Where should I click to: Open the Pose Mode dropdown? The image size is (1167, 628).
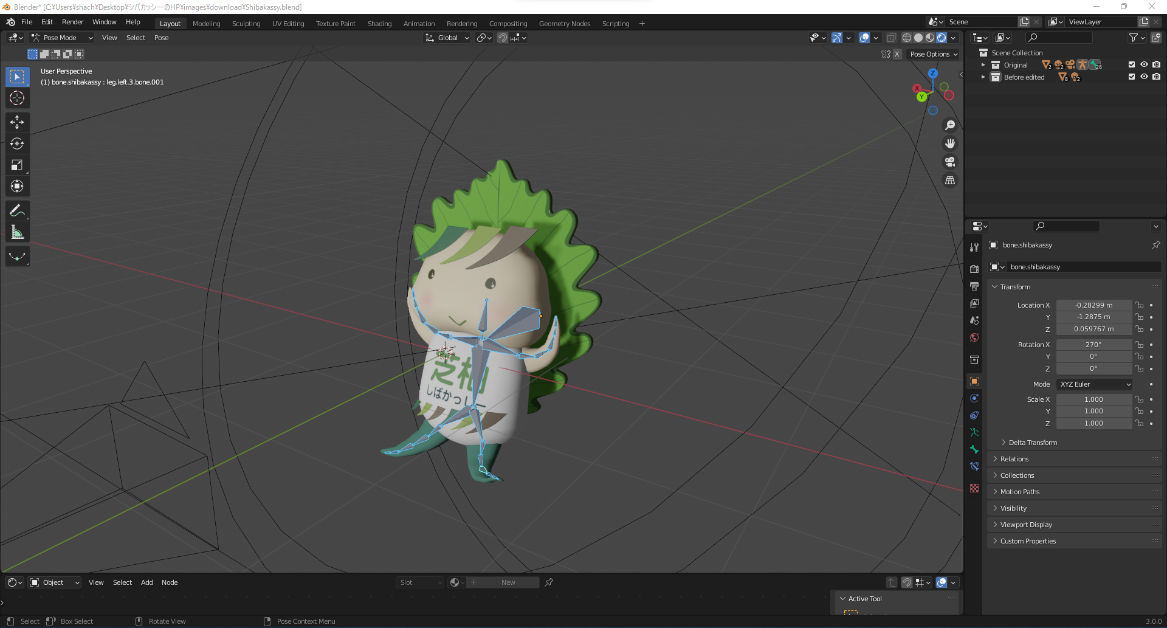coord(62,38)
